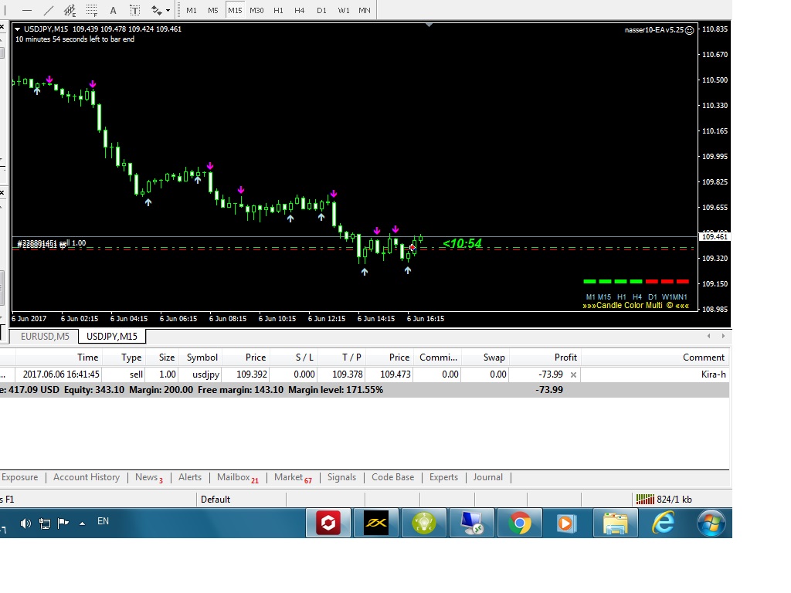This screenshot has width=791, height=593.
Task: Select the trendline drawing tool
Action: pos(49,10)
